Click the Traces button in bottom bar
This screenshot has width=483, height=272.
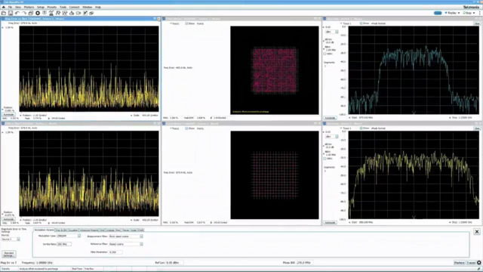tap(471, 263)
